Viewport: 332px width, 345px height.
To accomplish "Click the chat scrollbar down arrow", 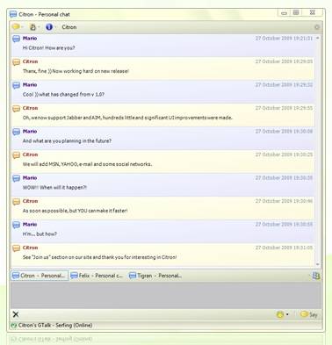I will [x=318, y=264].
